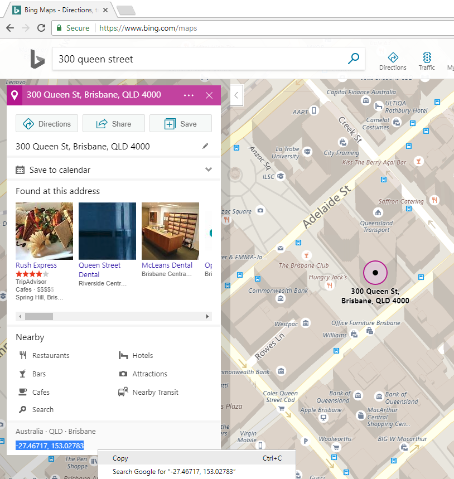The height and width of the screenshot is (479, 454).
Task: Open the McLeans Dental link
Action: (x=167, y=265)
